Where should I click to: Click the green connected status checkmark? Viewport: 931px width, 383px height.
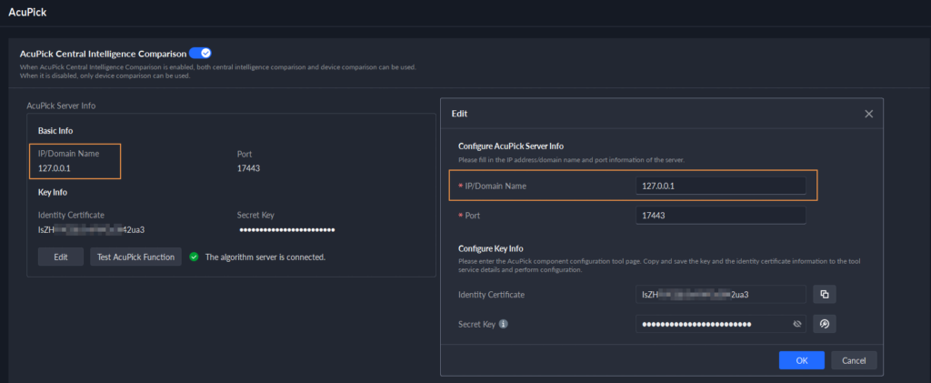pyautogui.click(x=194, y=257)
